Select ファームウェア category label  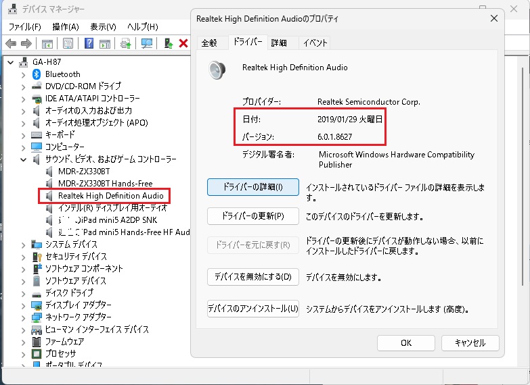click(x=64, y=342)
